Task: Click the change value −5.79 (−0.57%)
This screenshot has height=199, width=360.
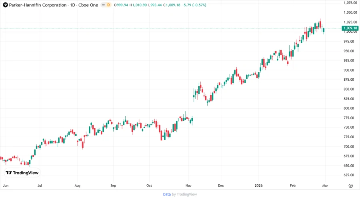Action: pyautogui.click(x=194, y=5)
